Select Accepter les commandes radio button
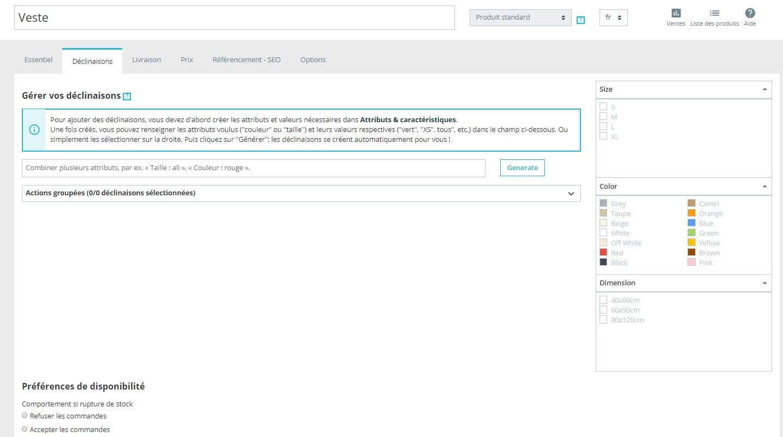This screenshot has width=783, height=437. 25,429
